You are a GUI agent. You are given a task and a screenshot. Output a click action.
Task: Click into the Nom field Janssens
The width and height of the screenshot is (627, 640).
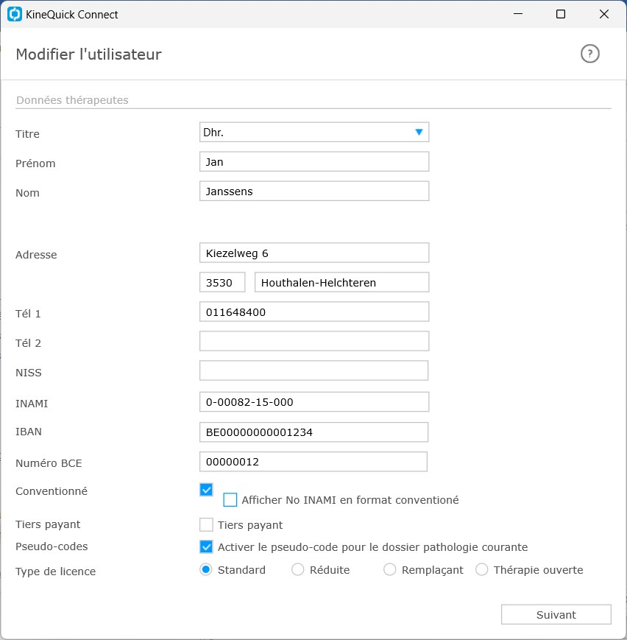[x=313, y=191]
